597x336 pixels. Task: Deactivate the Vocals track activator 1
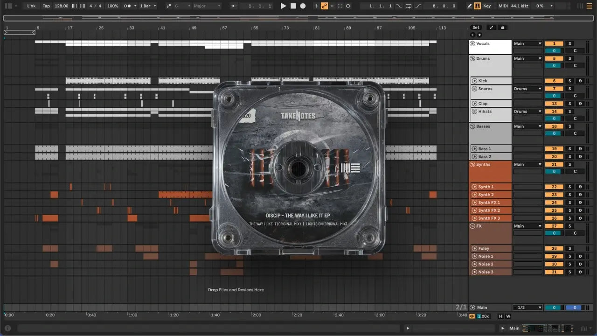click(554, 43)
